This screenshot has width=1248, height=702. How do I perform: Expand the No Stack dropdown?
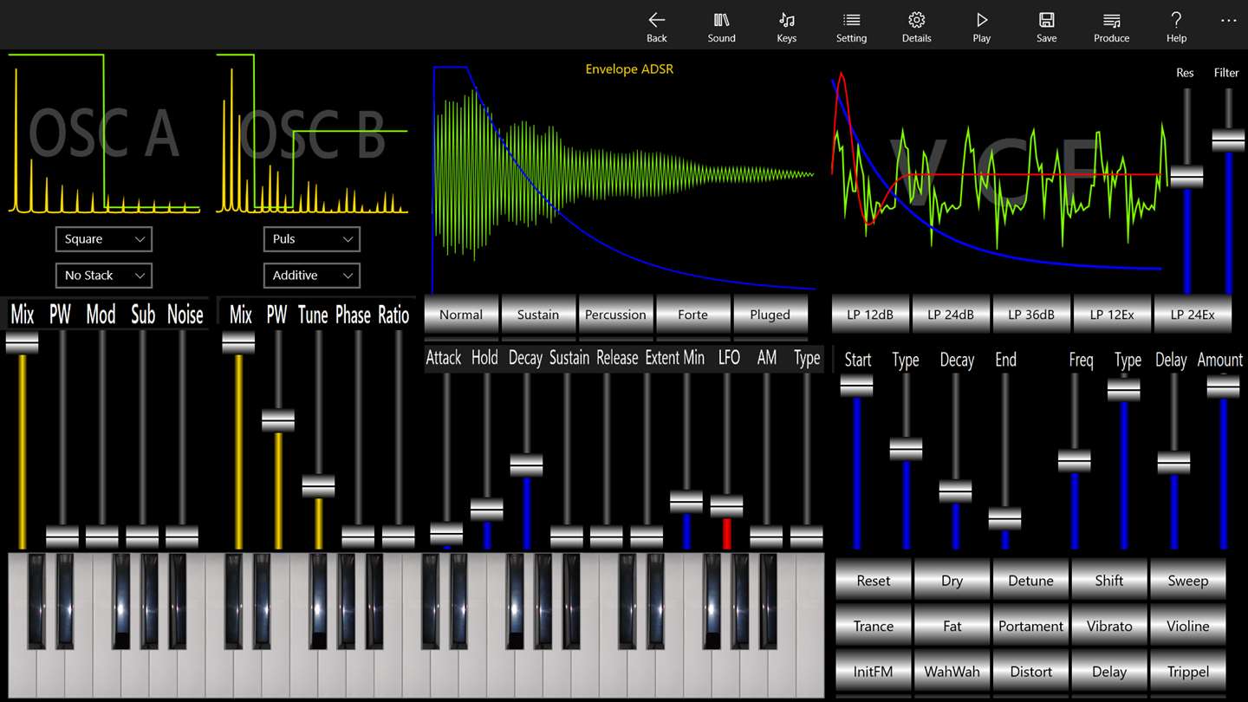[104, 276]
